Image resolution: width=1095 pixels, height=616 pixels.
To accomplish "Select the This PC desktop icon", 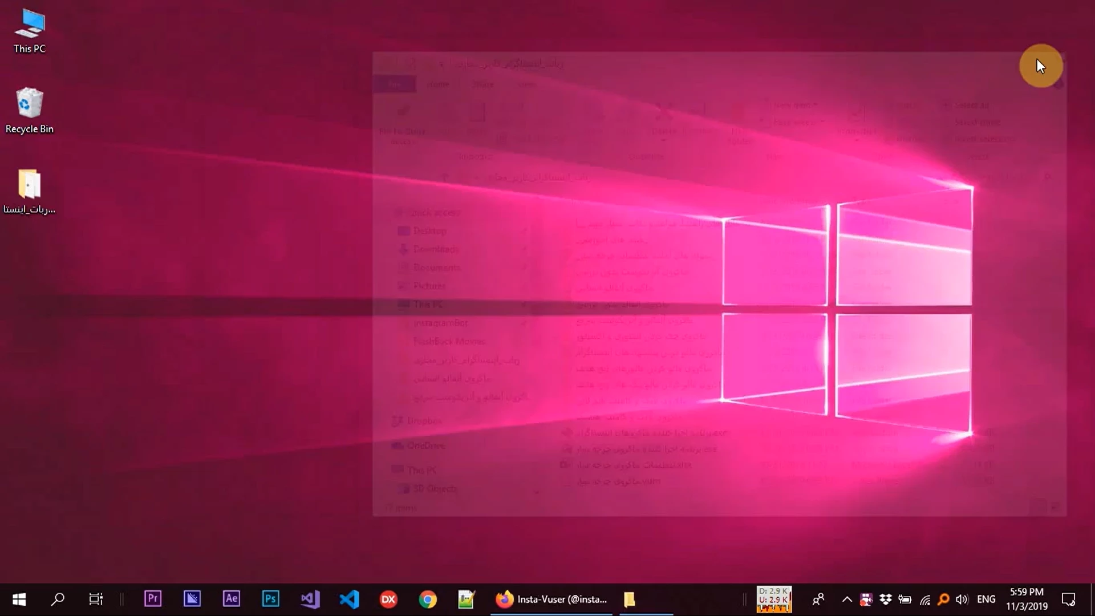I will [x=30, y=31].
